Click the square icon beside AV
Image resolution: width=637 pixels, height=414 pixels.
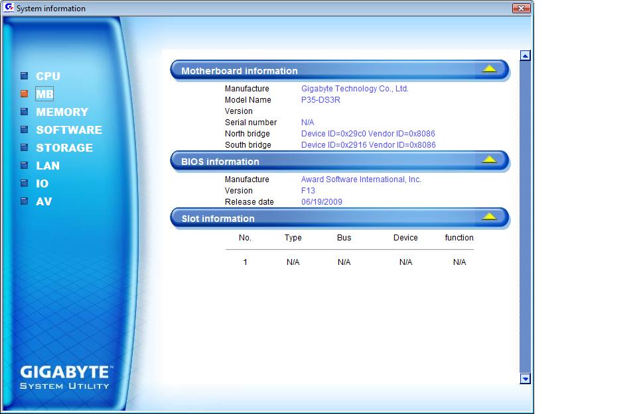(x=25, y=201)
